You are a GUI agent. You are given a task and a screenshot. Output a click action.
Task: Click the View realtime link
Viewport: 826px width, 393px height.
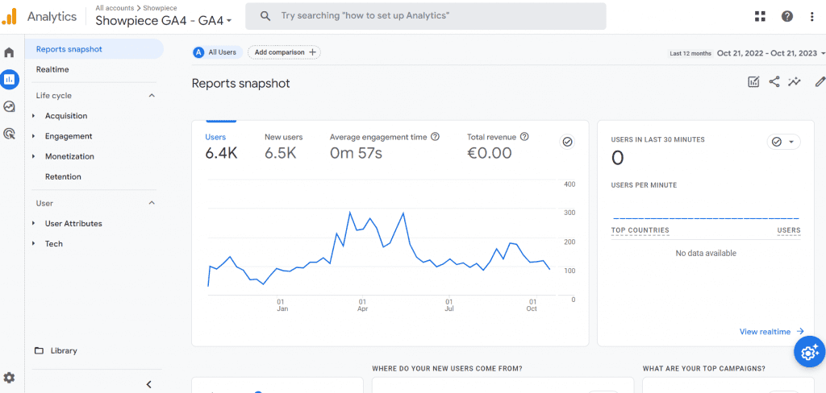coord(772,332)
